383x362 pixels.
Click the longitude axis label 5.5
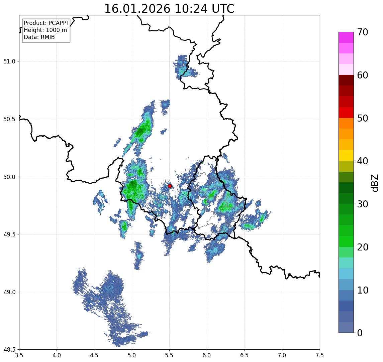[170, 355]
